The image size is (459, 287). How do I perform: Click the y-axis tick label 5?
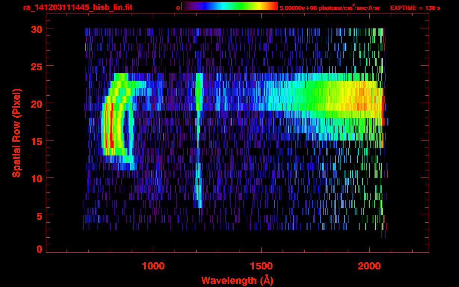tap(39, 216)
